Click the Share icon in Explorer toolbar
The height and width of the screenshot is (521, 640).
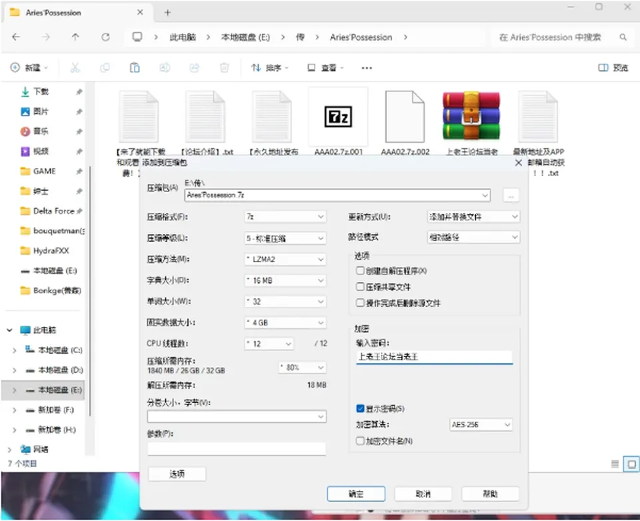point(194,68)
